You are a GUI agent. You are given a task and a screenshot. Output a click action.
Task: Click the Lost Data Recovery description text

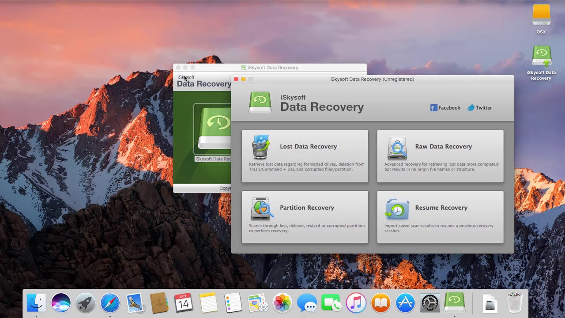(307, 167)
